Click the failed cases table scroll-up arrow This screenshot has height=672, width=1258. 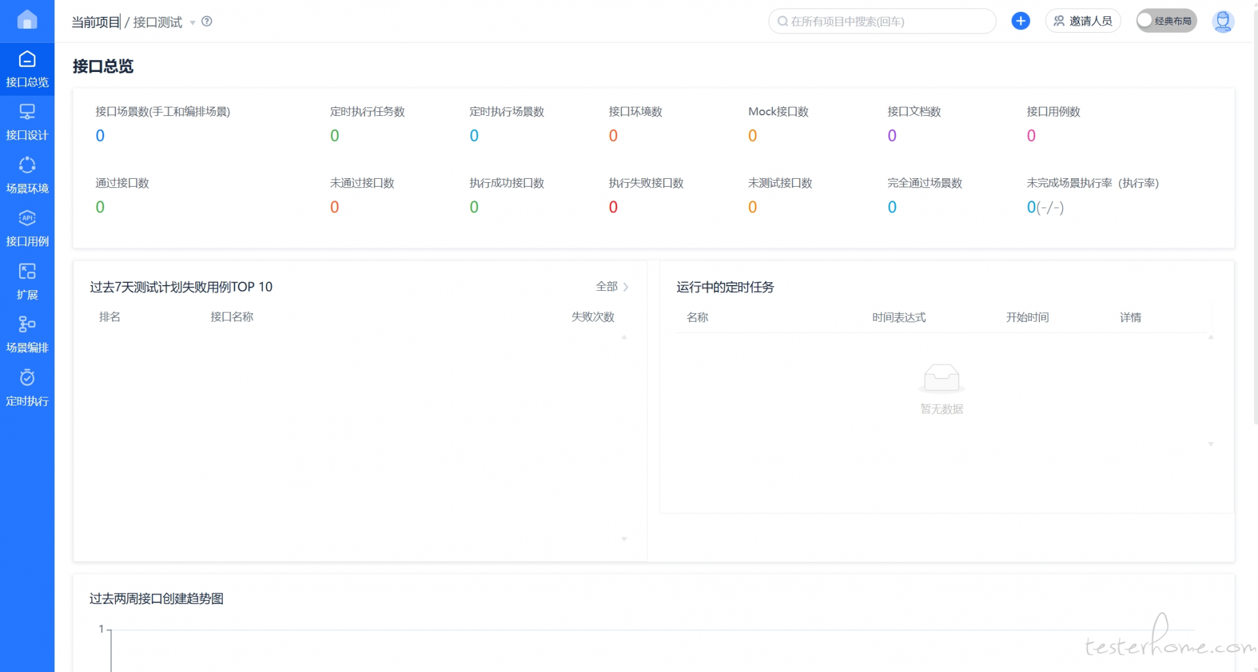pyautogui.click(x=624, y=337)
